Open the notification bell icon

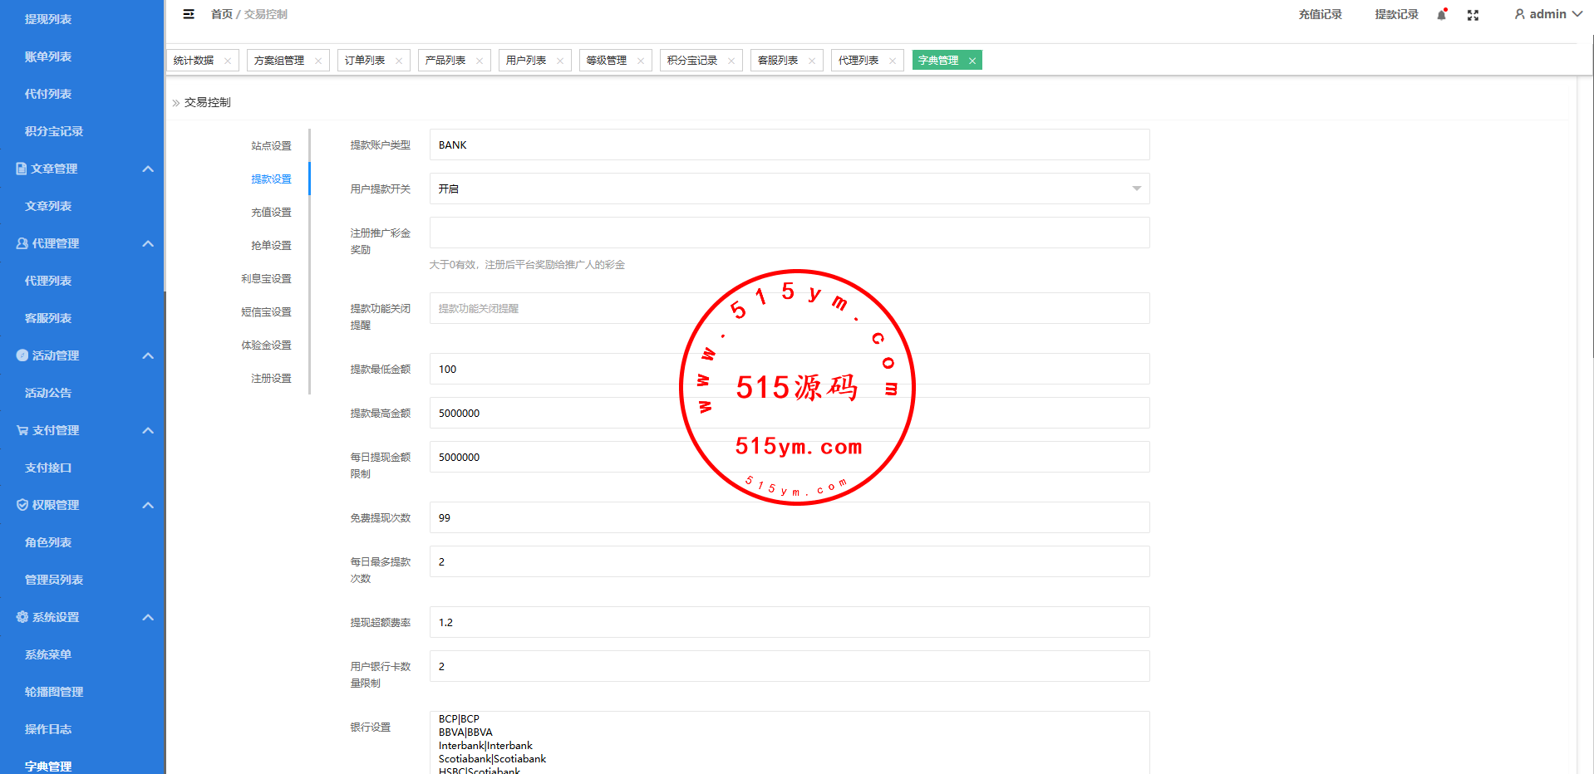coord(1442,15)
